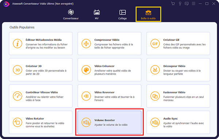
Task: Click the Contrôleur Vitesse Vidéo gauge icon
Action: point(18,96)
